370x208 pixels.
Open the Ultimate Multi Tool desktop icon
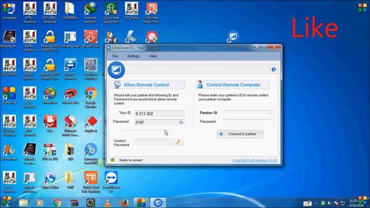(x=151, y=13)
